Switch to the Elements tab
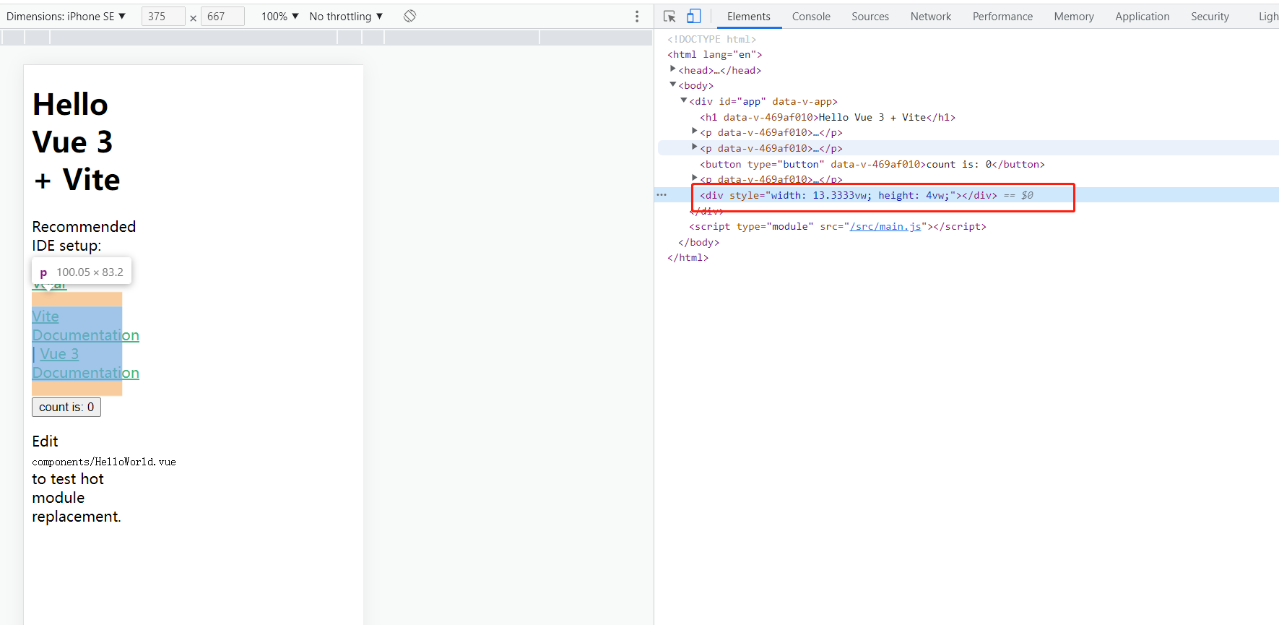Image resolution: width=1279 pixels, height=625 pixels. pos(748,16)
